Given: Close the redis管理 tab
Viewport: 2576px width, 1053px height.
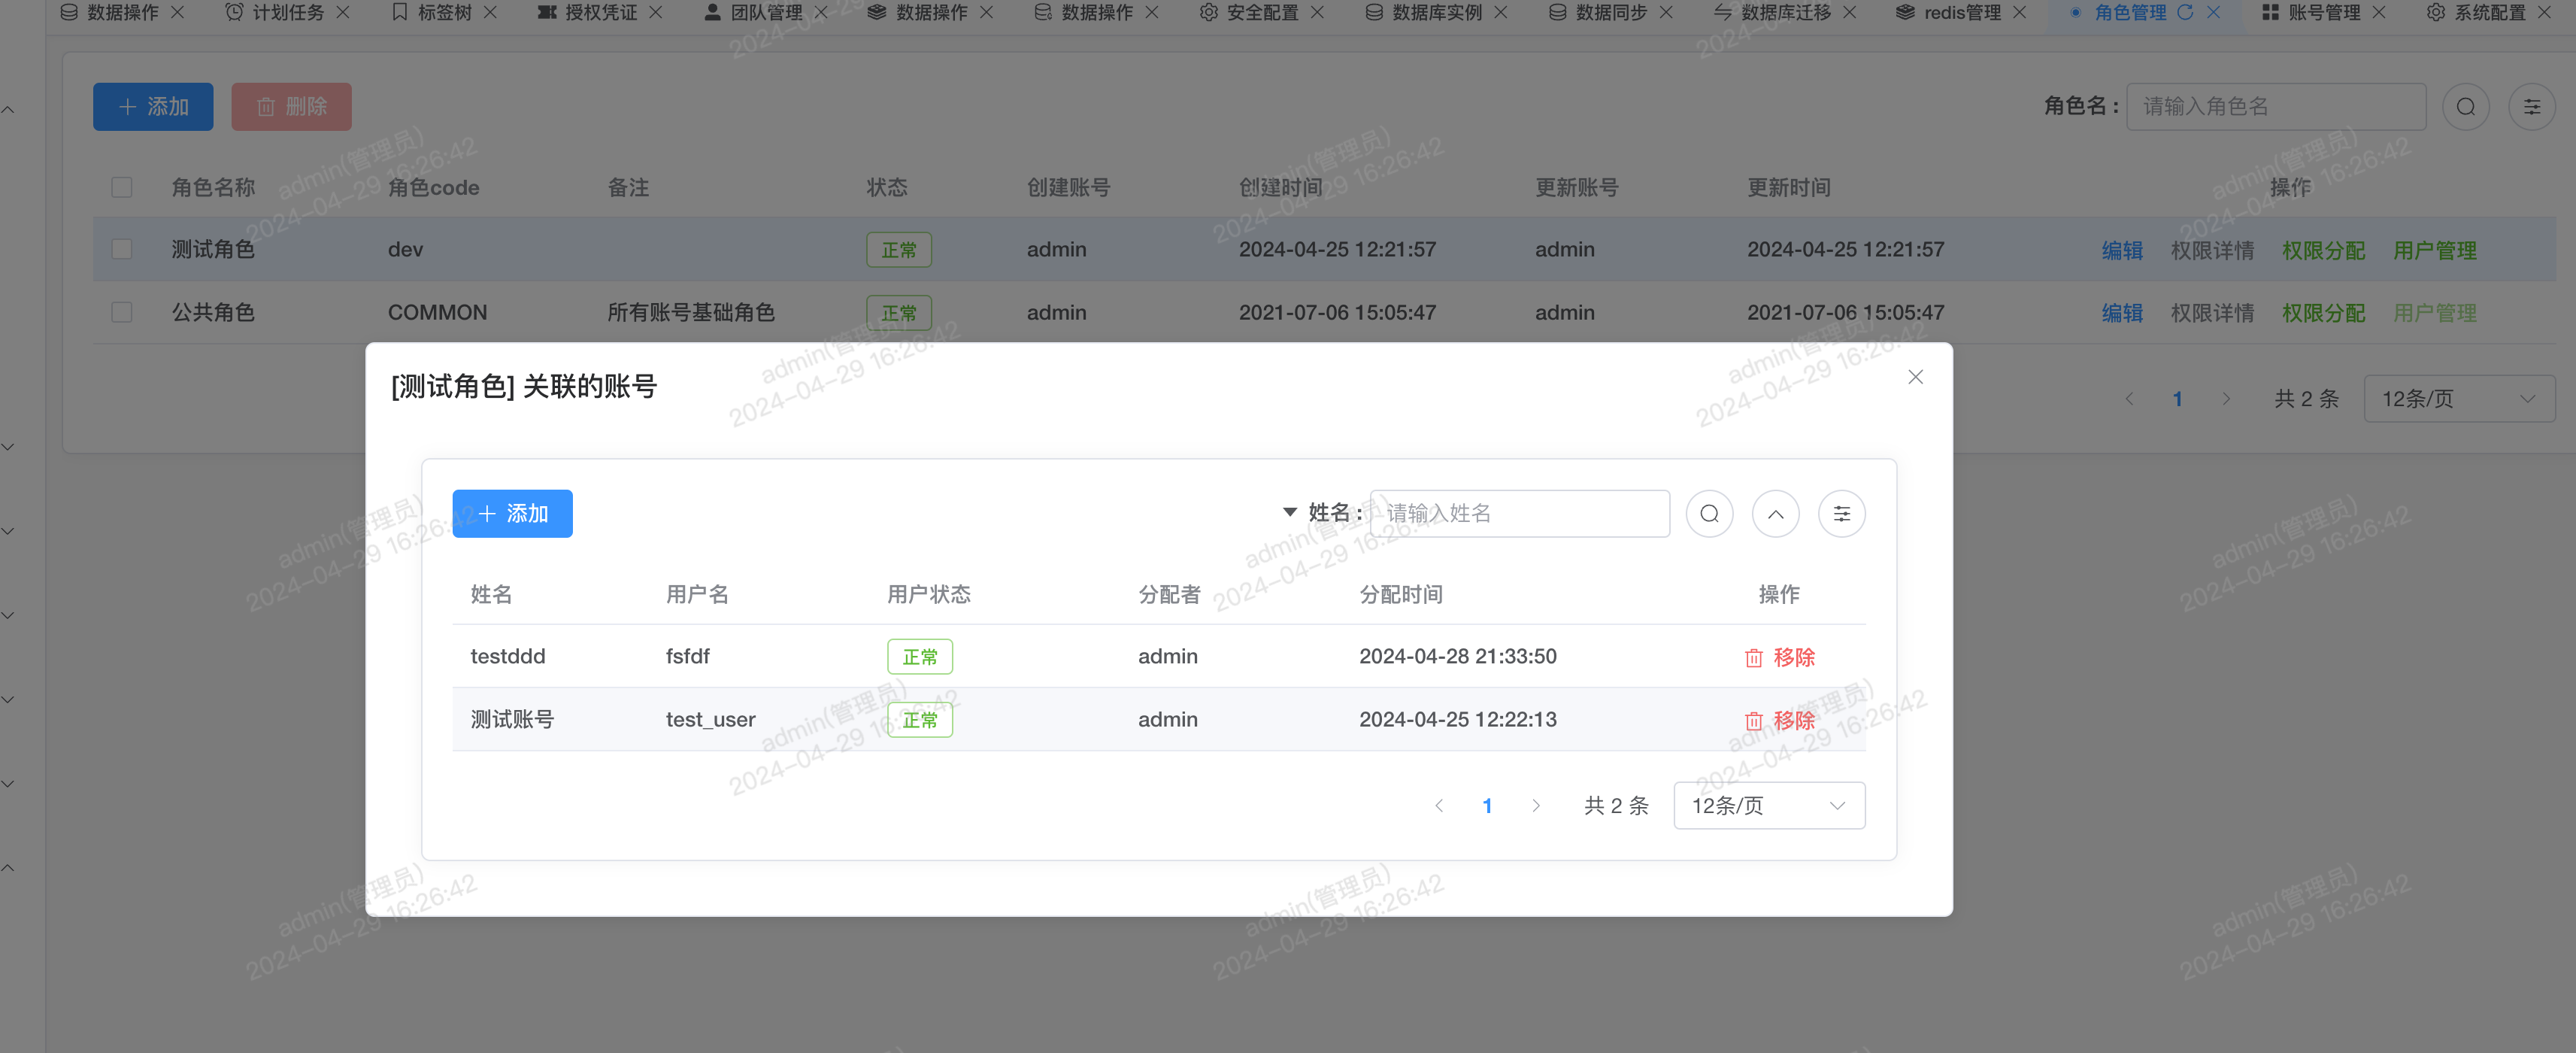Looking at the screenshot, I should pyautogui.click(x=2019, y=12).
